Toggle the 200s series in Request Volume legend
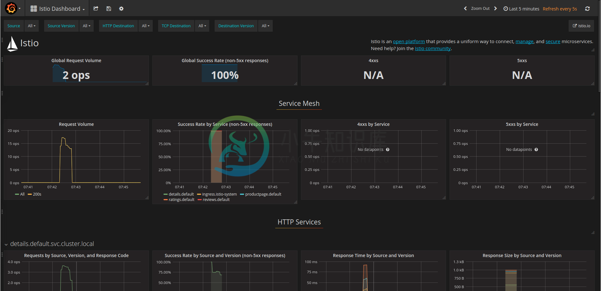The height and width of the screenshot is (291, 601). click(35, 194)
